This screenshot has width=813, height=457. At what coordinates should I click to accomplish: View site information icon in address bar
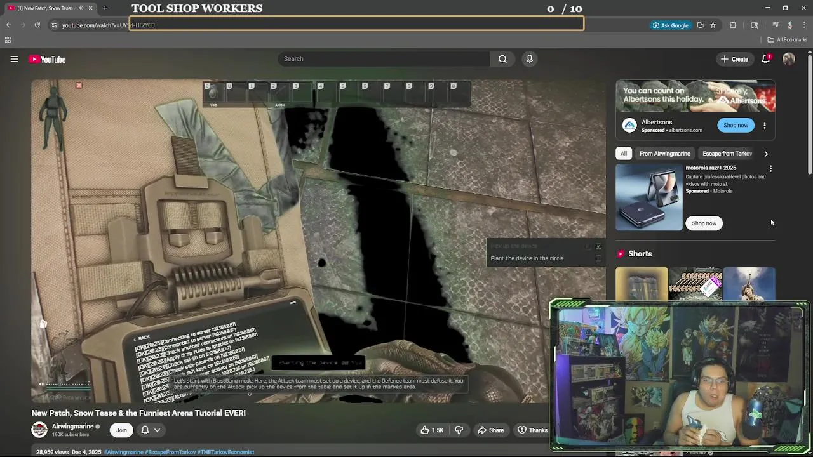[55, 25]
